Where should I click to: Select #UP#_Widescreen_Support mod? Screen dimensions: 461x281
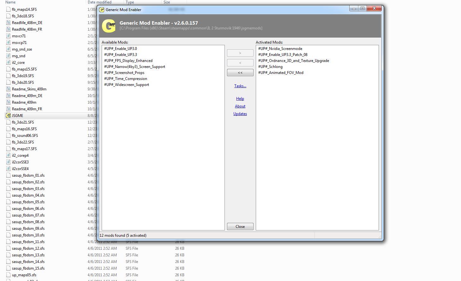coord(127,85)
